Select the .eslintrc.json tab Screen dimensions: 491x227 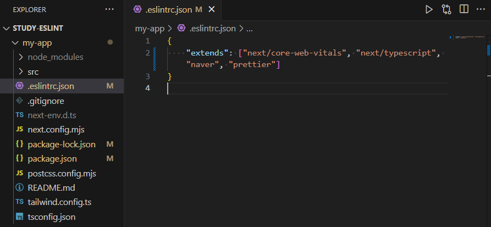click(x=174, y=10)
